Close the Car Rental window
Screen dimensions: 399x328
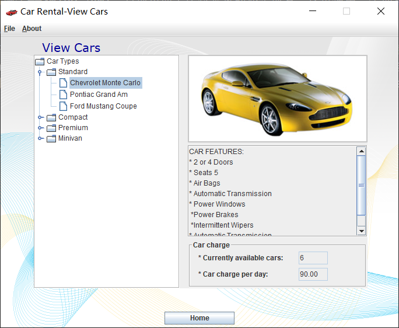[x=381, y=11]
